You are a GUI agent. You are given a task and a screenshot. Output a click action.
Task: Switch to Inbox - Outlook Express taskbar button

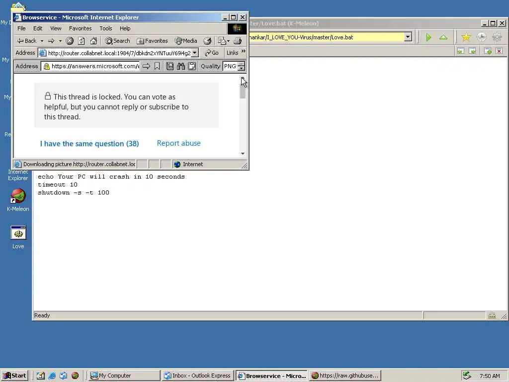[x=198, y=376]
